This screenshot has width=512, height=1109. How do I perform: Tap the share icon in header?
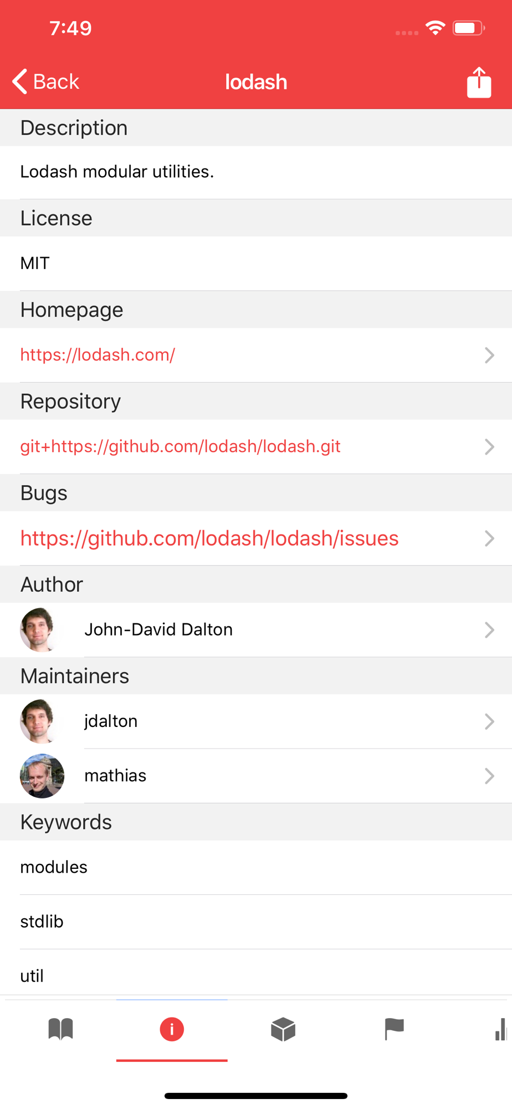pyautogui.click(x=479, y=83)
